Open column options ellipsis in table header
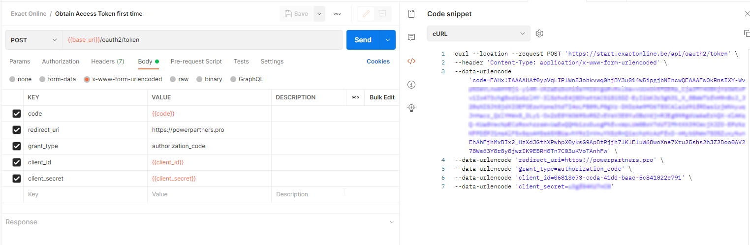 coord(355,97)
